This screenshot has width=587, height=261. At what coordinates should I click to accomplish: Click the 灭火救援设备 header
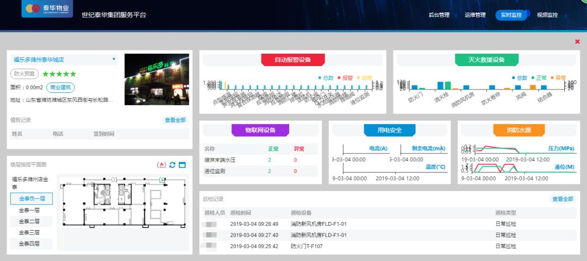pyautogui.click(x=486, y=60)
